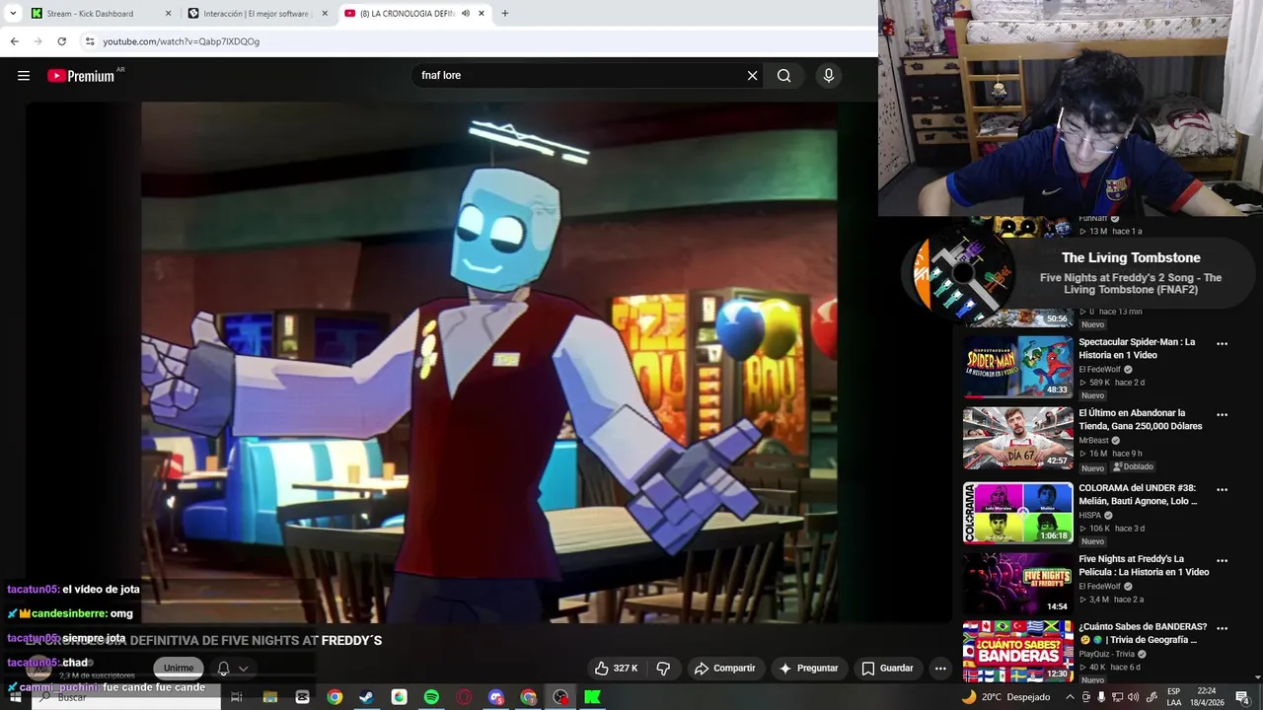Image resolution: width=1263 pixels, height=710 pixels.
Task: Click the browser address bar URL
Action: [x=182, y=41]
